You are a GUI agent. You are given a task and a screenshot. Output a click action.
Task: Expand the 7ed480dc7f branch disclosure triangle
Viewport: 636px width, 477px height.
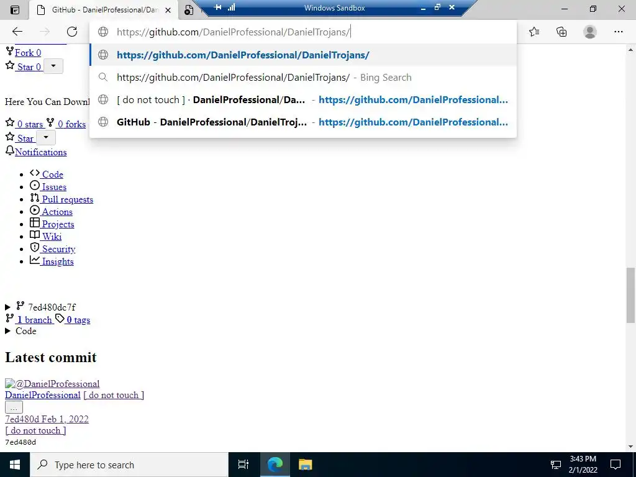tap(7, 307)
